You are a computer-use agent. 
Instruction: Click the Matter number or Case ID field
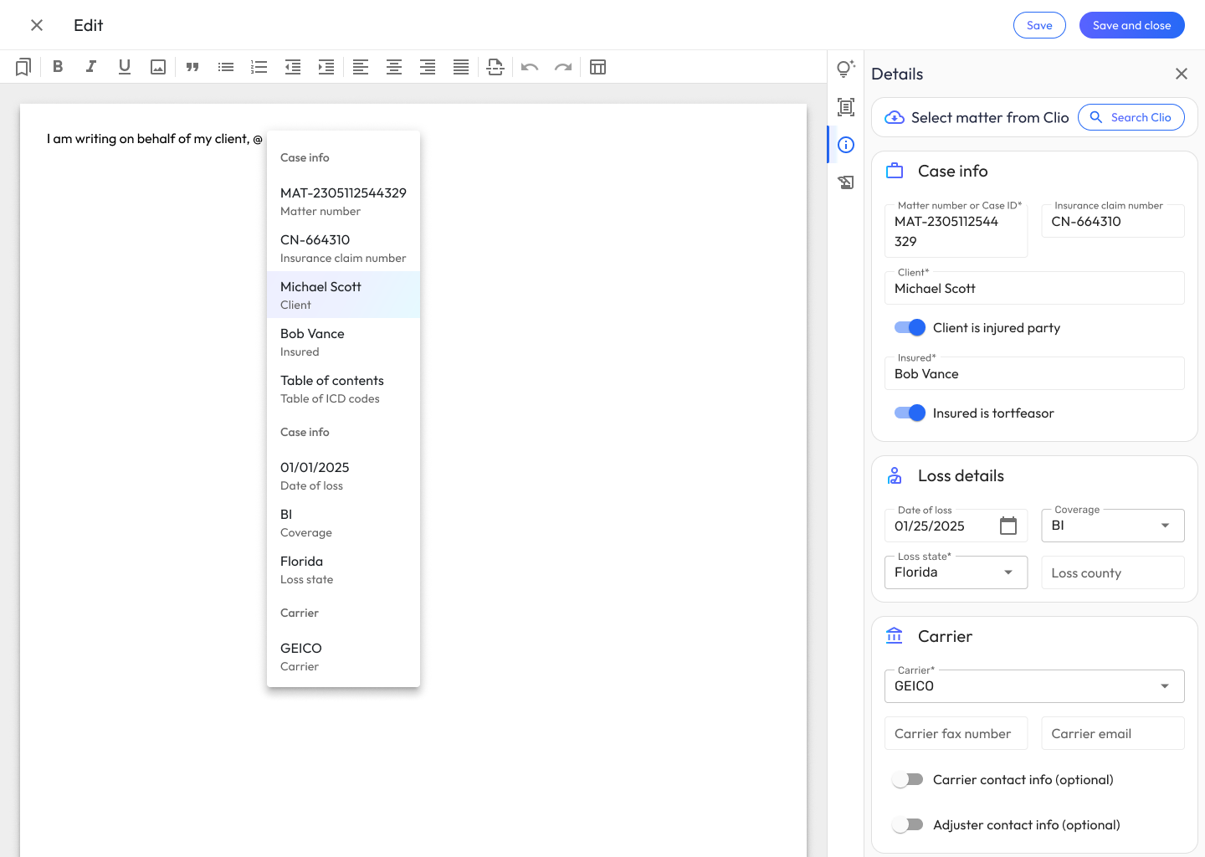point(956,231)
